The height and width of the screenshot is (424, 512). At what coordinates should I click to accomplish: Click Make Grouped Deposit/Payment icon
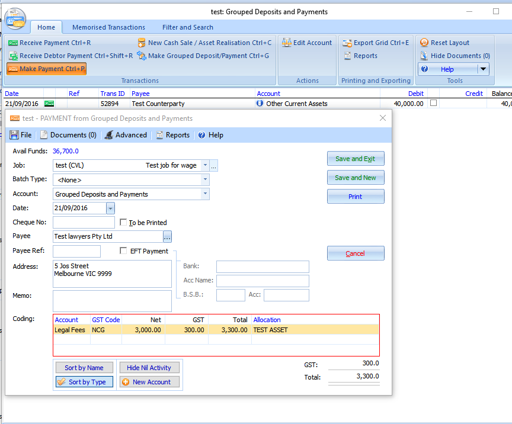pos(142,56)
